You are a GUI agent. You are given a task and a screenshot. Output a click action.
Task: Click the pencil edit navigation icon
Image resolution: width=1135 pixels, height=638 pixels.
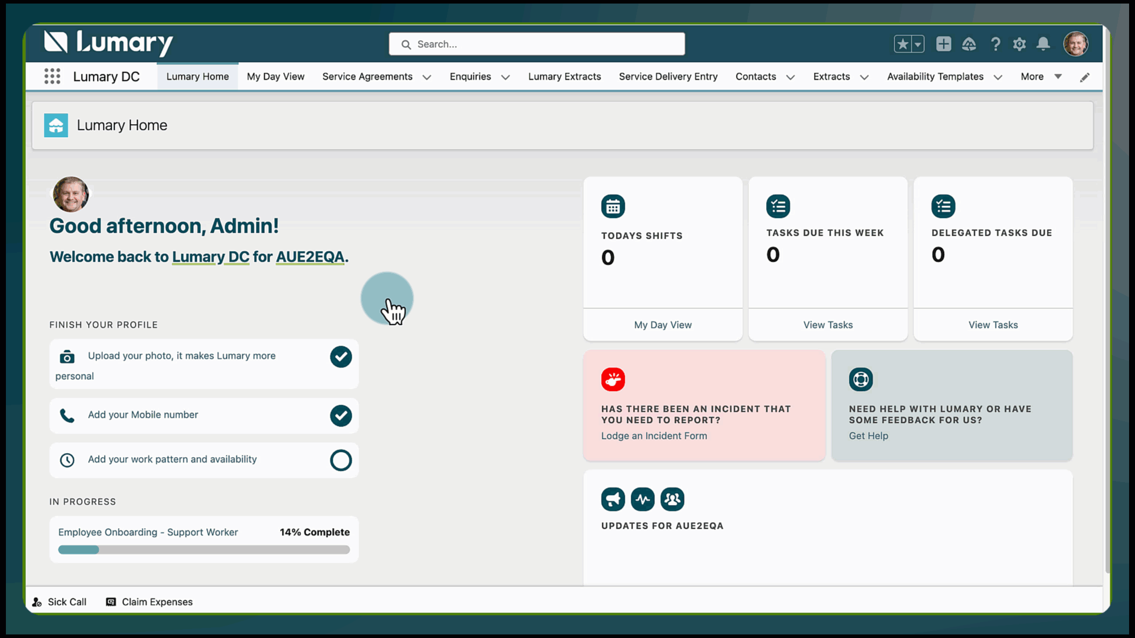(1085, 77)
